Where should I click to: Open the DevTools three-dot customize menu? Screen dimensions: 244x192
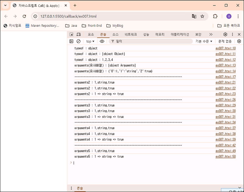232,34
